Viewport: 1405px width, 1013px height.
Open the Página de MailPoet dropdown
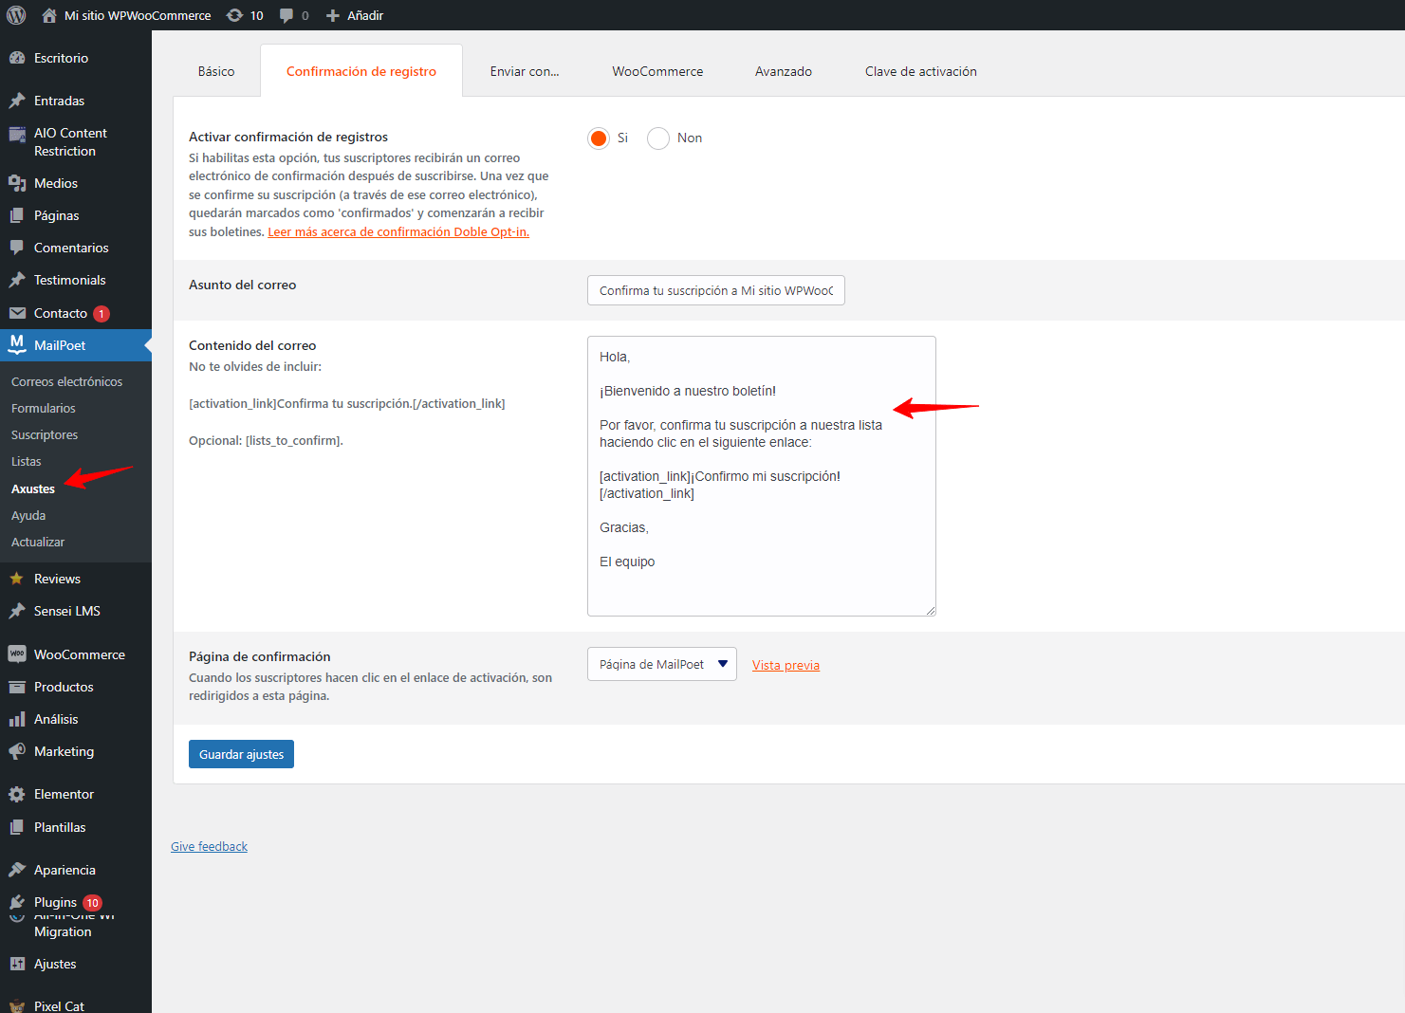click(662, 664)
